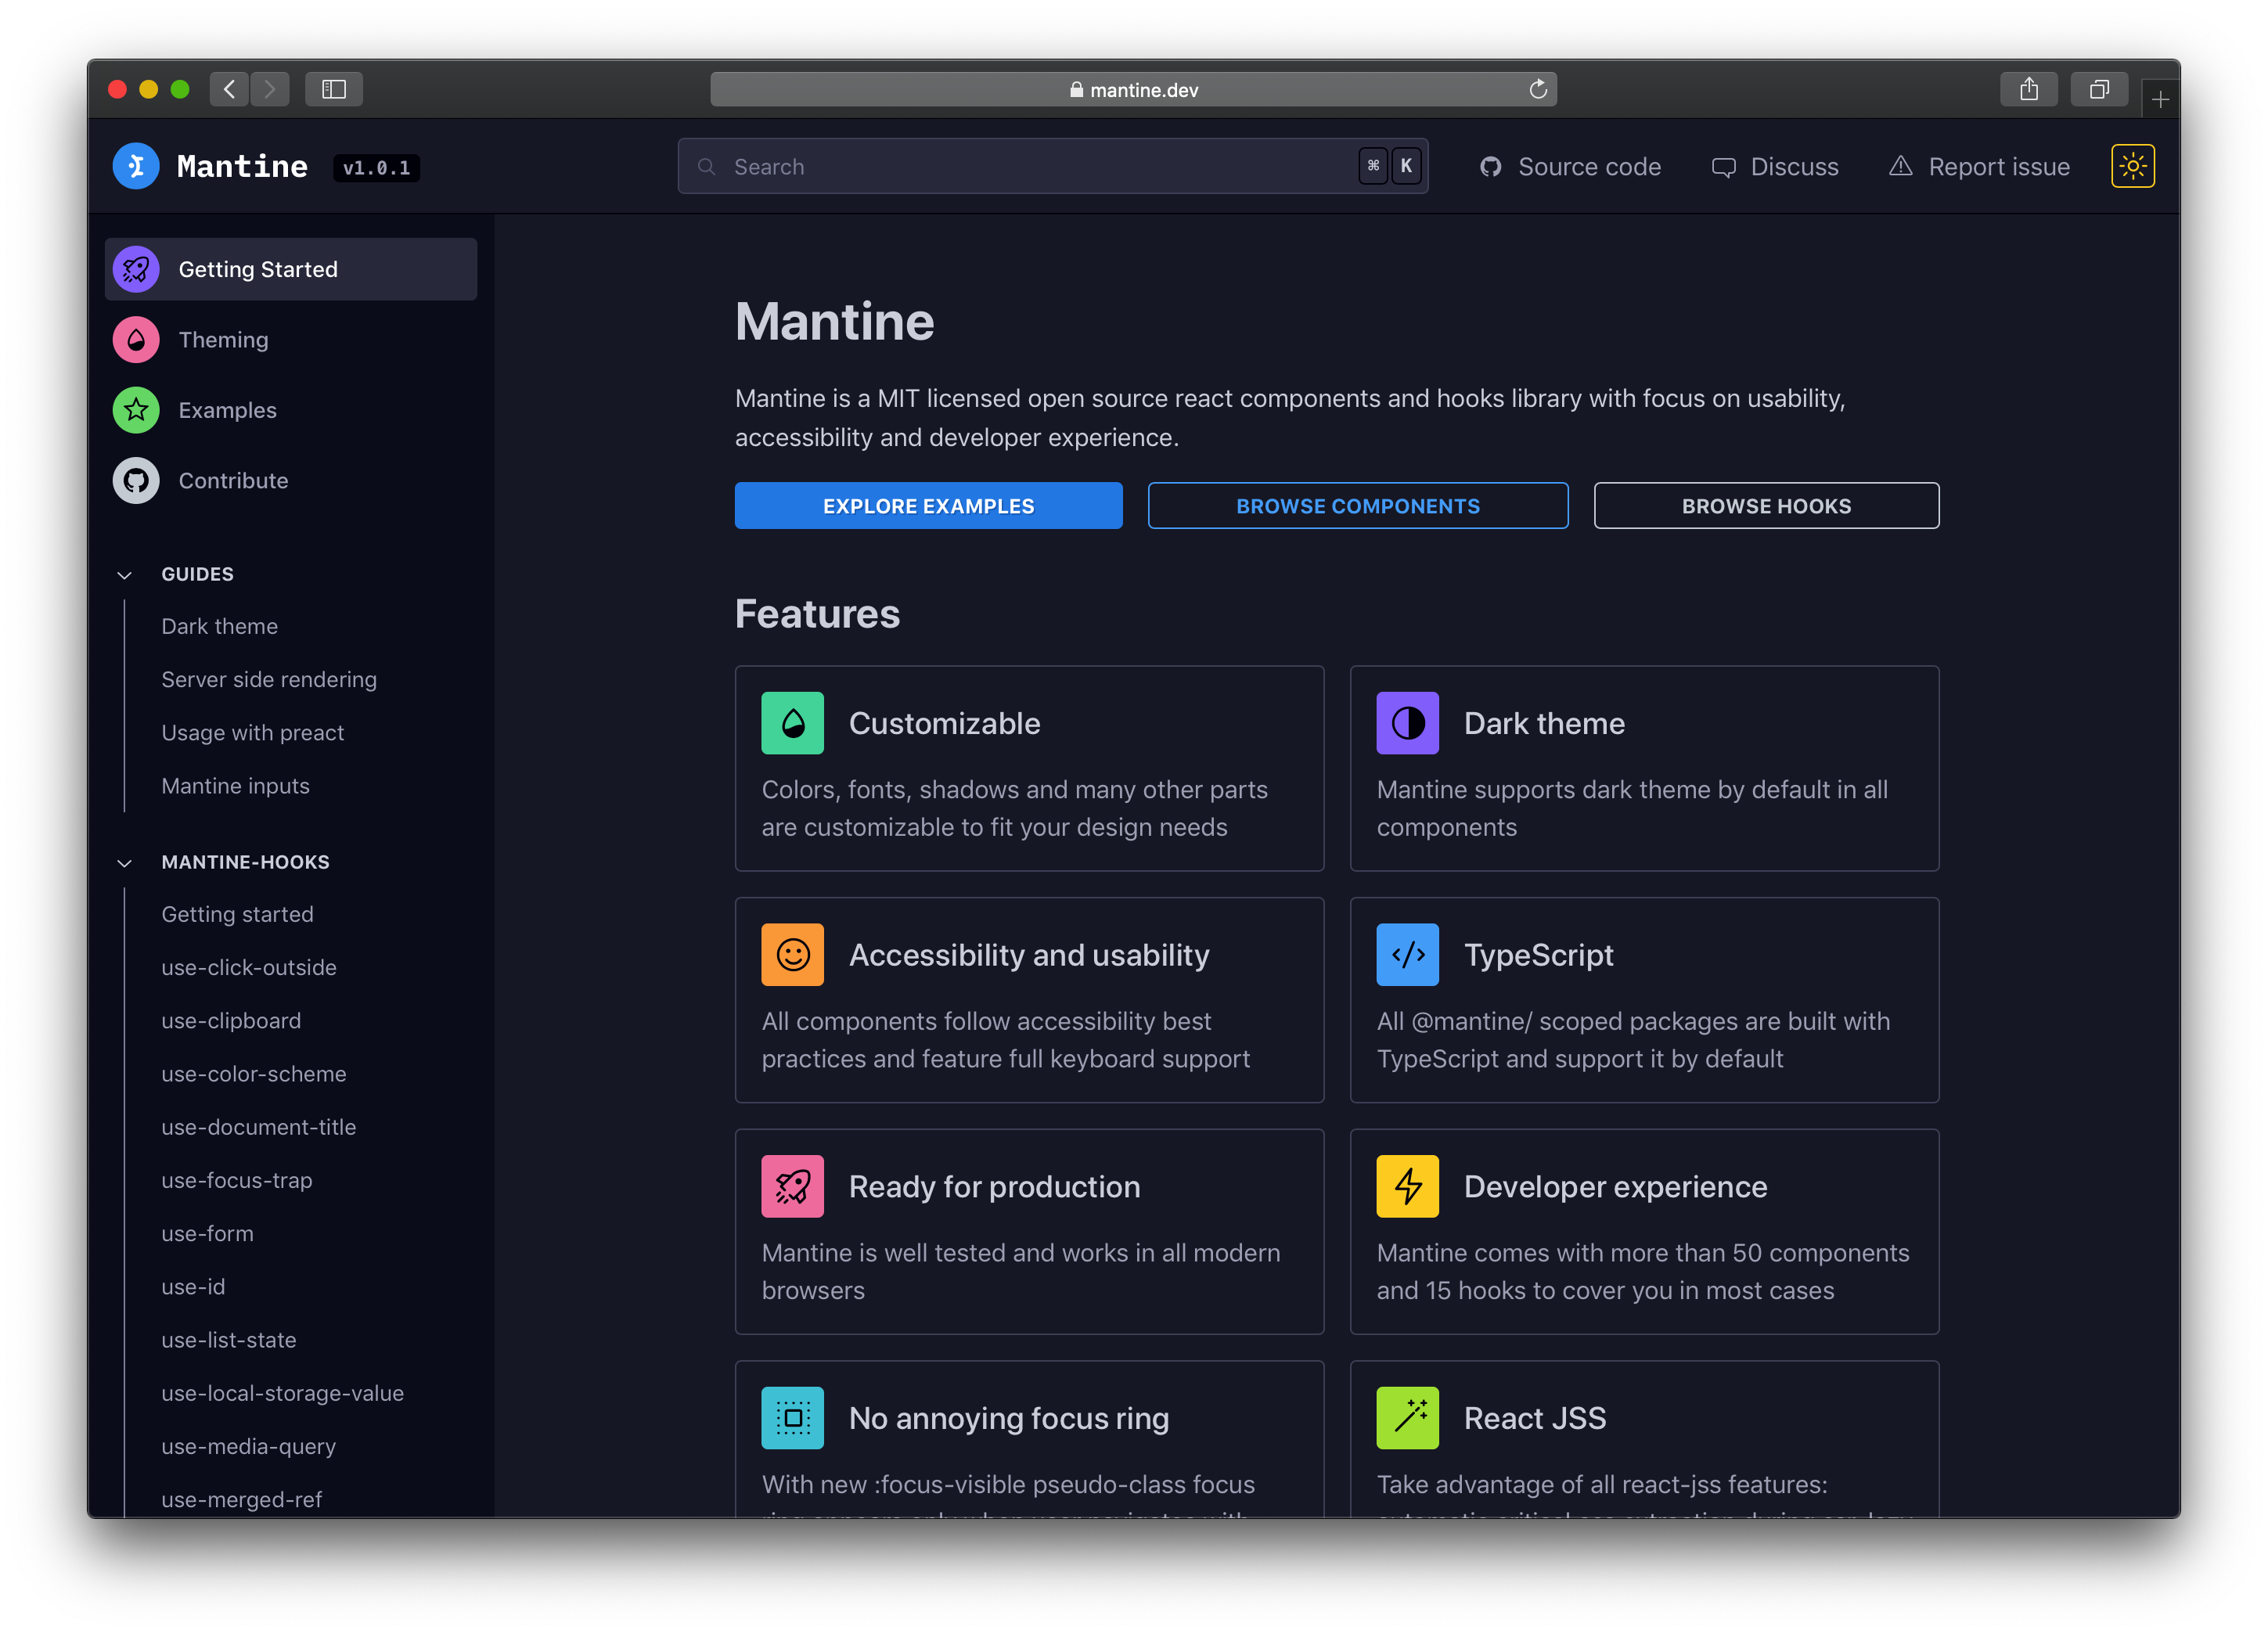Click the Dark theme half-circle icon
Image resolution: width=2268 pixels, height=1634 pixels.
pos(1407,723)
